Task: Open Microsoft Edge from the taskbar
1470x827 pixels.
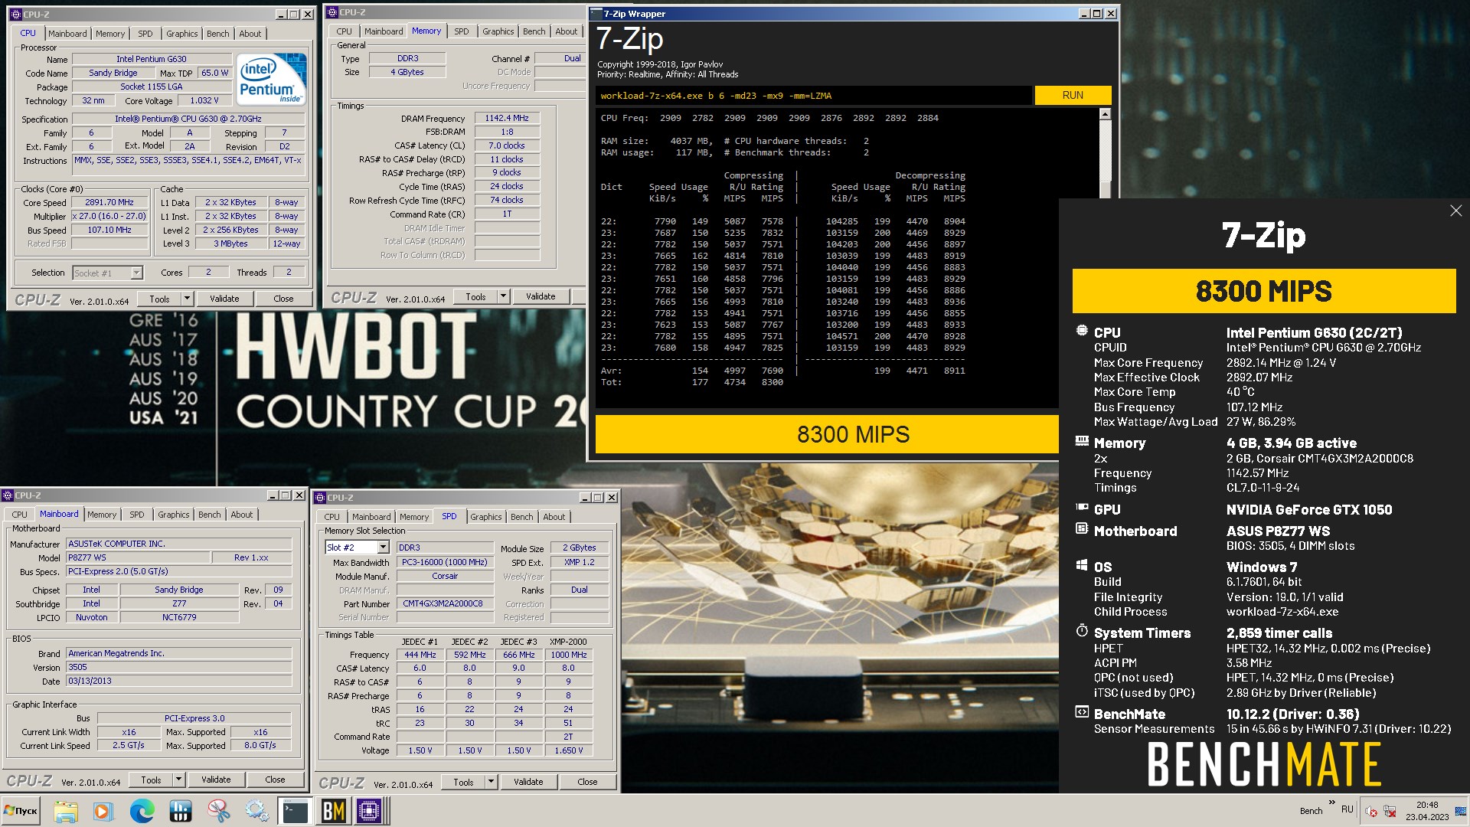Action: pos(142,811)
